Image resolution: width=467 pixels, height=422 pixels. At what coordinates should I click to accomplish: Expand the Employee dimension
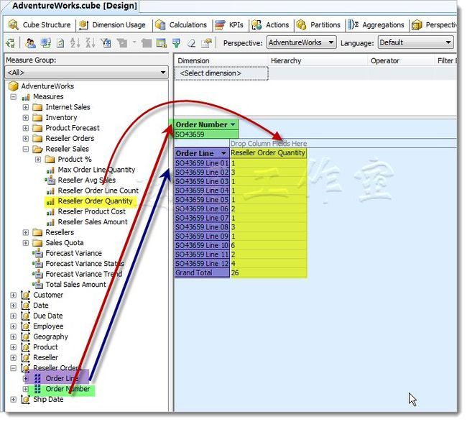[14, 326]
